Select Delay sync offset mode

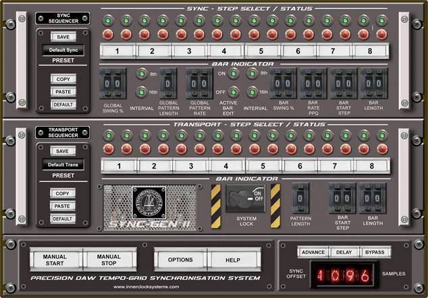344,252
